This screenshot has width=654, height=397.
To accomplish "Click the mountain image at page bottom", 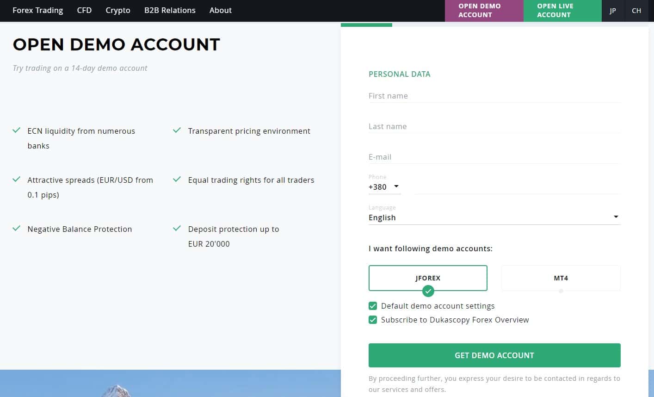I will tap(170, 383).
